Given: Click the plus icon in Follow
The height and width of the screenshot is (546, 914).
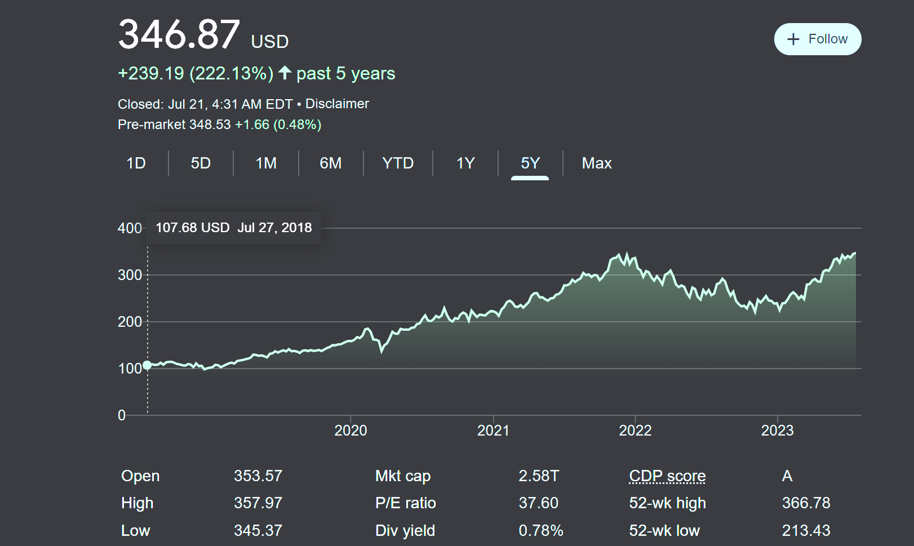Looking at the screenshot, I should pos(793,39).
